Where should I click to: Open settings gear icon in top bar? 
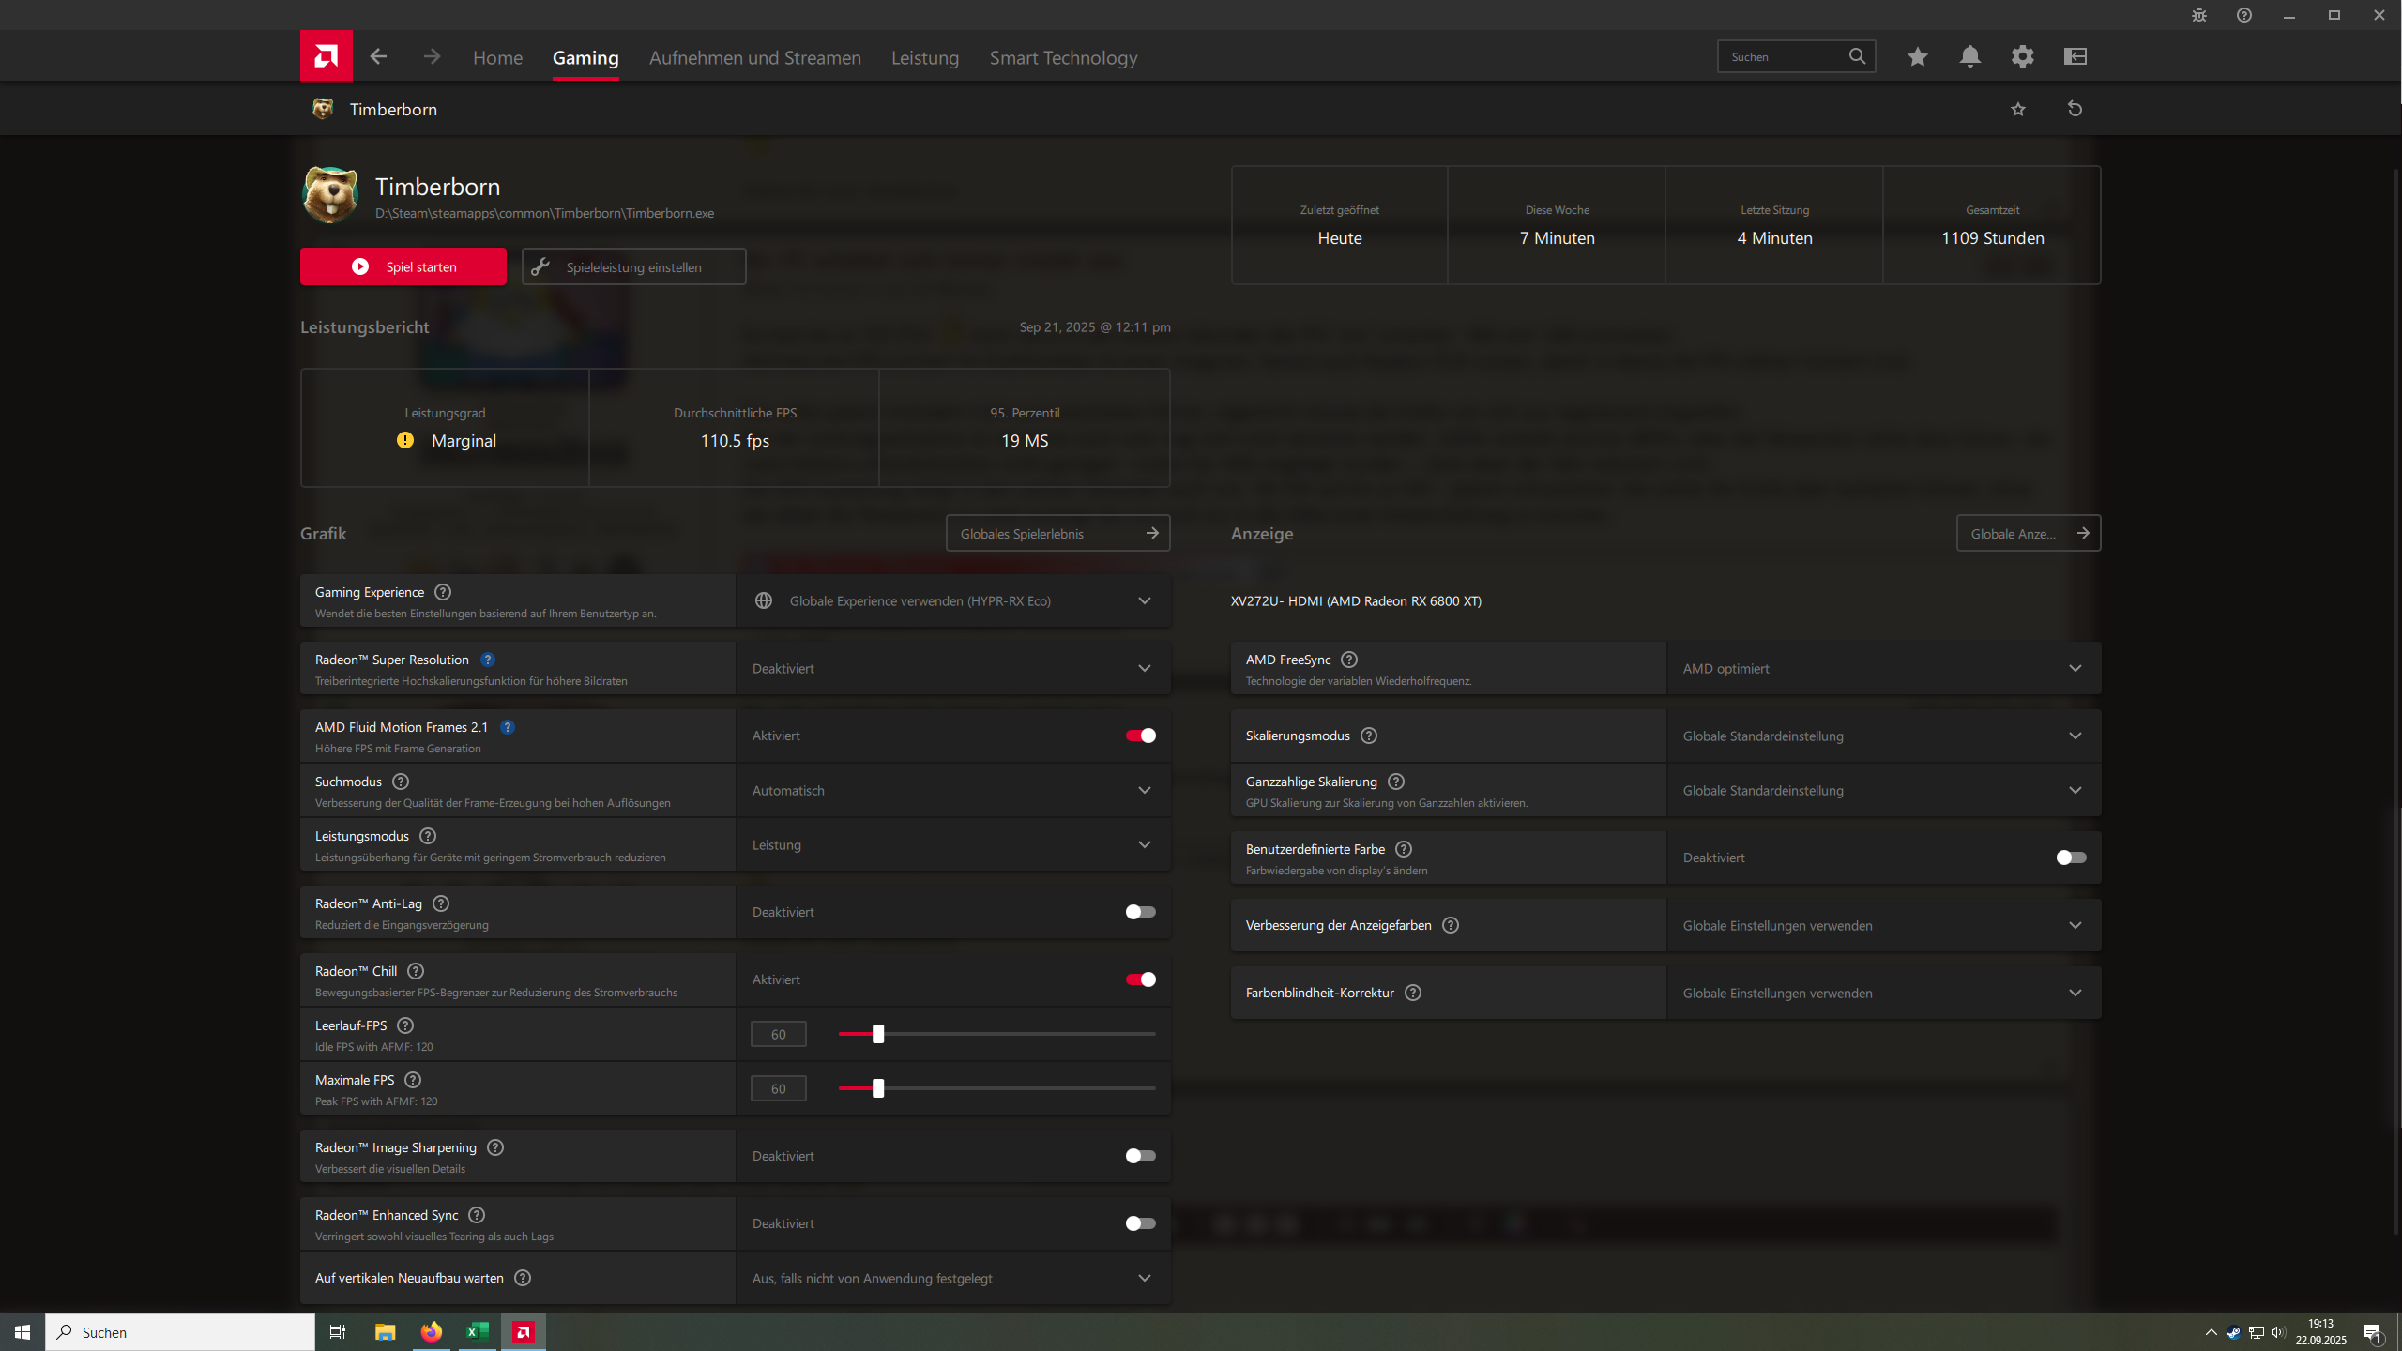(x=2022, y=56)
